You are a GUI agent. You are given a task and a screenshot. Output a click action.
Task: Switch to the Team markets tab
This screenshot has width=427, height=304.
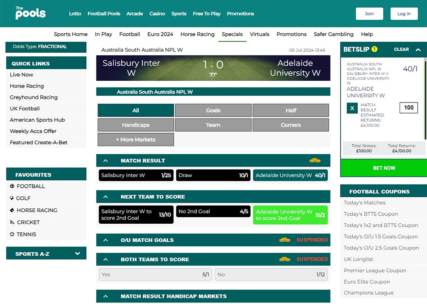213,125
